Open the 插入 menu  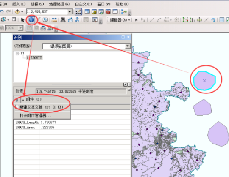coord(19,4)
